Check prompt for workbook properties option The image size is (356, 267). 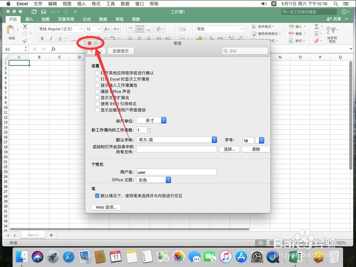pyautogui.click(x=97, y=85)
